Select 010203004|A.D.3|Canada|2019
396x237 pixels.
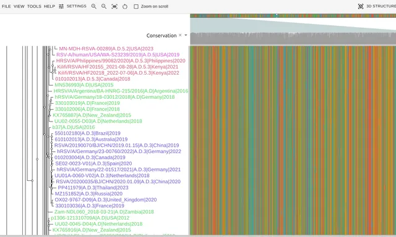coord(90,157)
